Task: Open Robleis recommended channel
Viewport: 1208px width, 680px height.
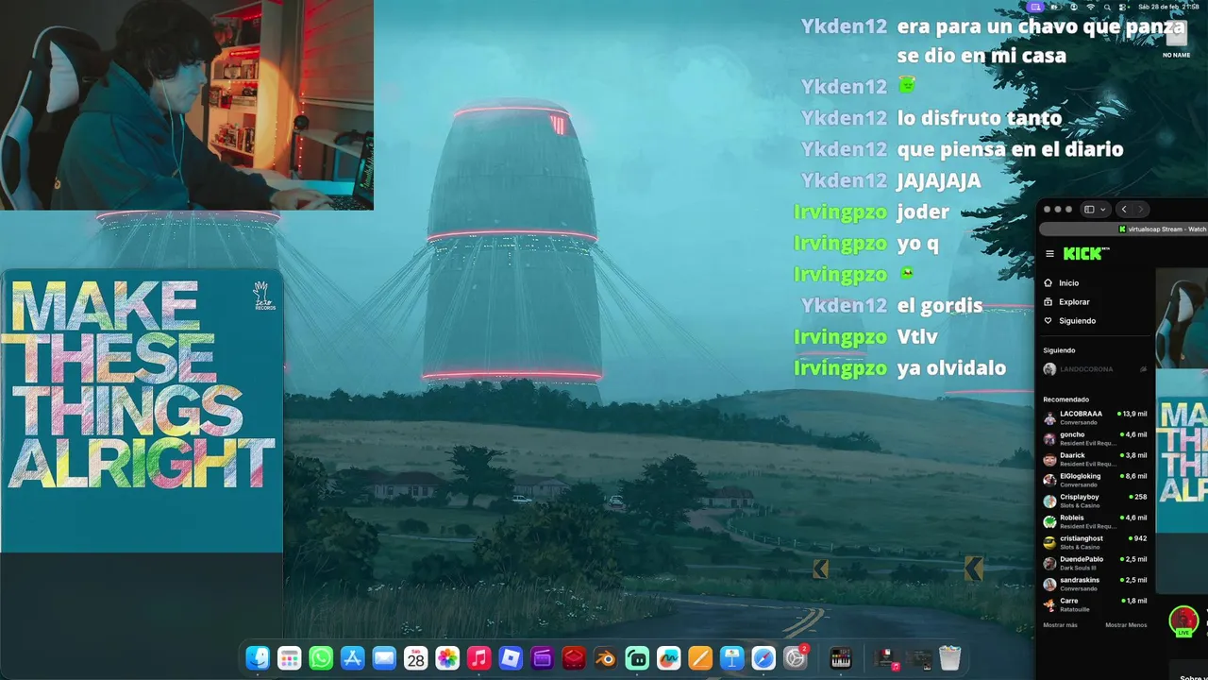Action: pos(1095,521)
